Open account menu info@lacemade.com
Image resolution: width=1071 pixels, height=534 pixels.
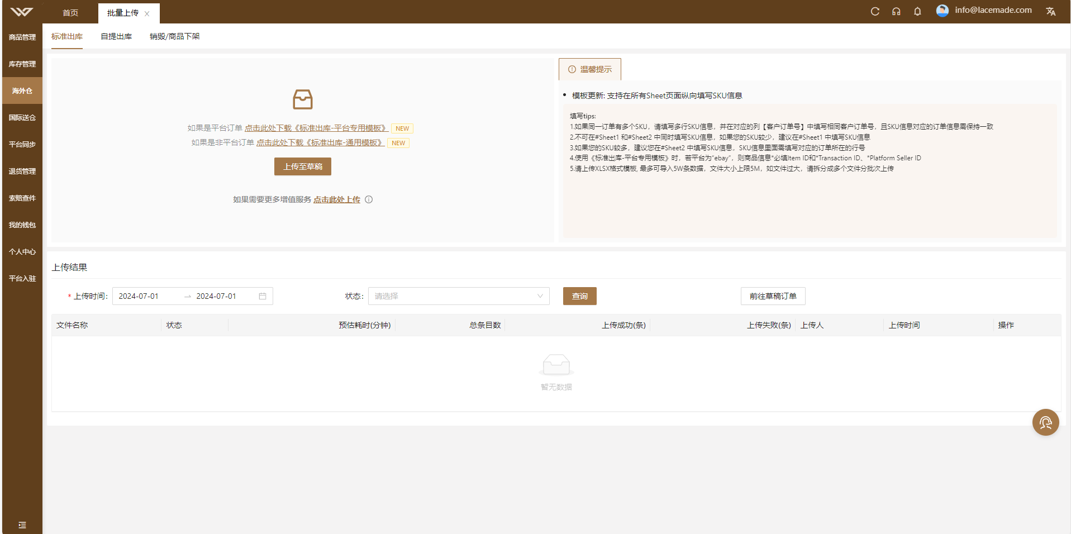tap(993, 10)
